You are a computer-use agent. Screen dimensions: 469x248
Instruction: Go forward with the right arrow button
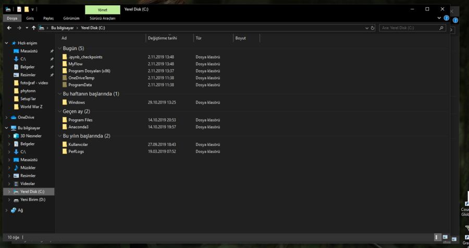19,28
